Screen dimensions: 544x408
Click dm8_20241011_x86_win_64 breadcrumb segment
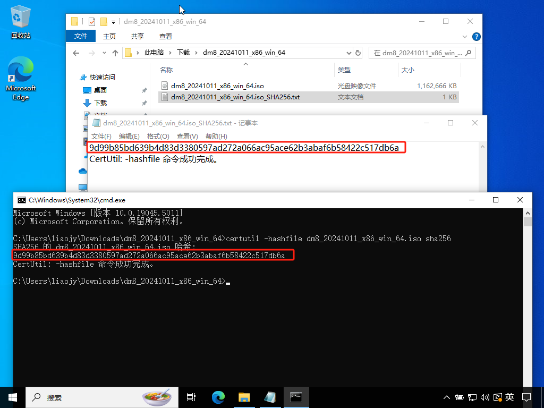244,53
